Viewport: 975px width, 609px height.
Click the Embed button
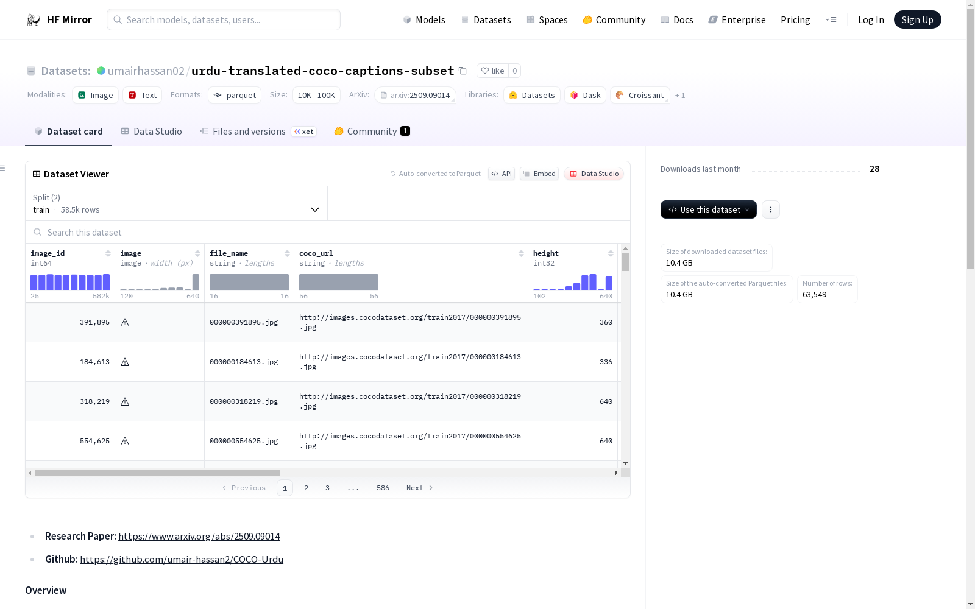(539, 174)
